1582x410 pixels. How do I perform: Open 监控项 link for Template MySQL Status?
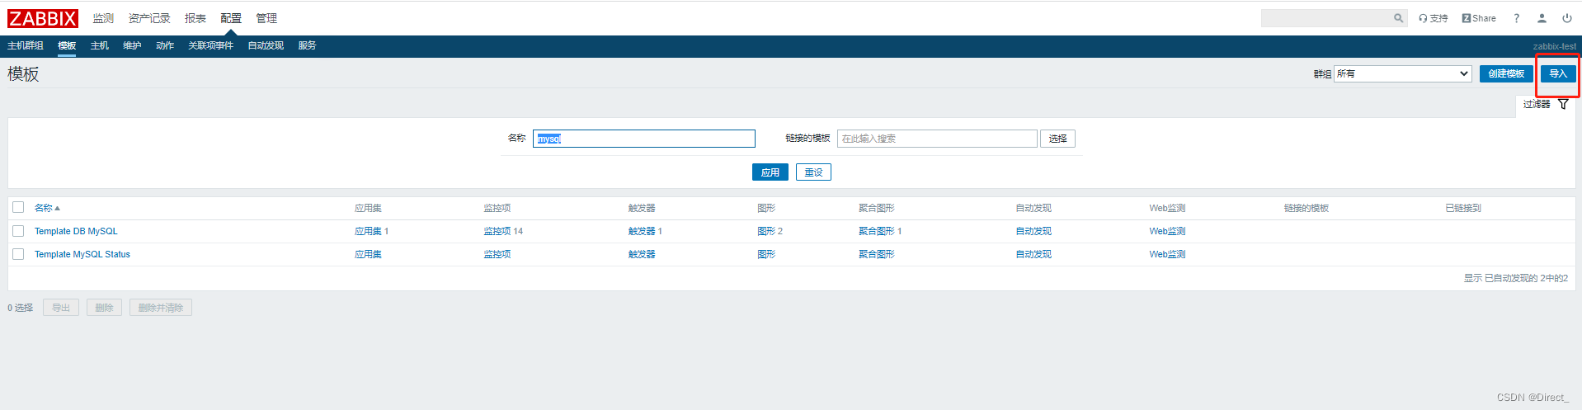point(497,254)
